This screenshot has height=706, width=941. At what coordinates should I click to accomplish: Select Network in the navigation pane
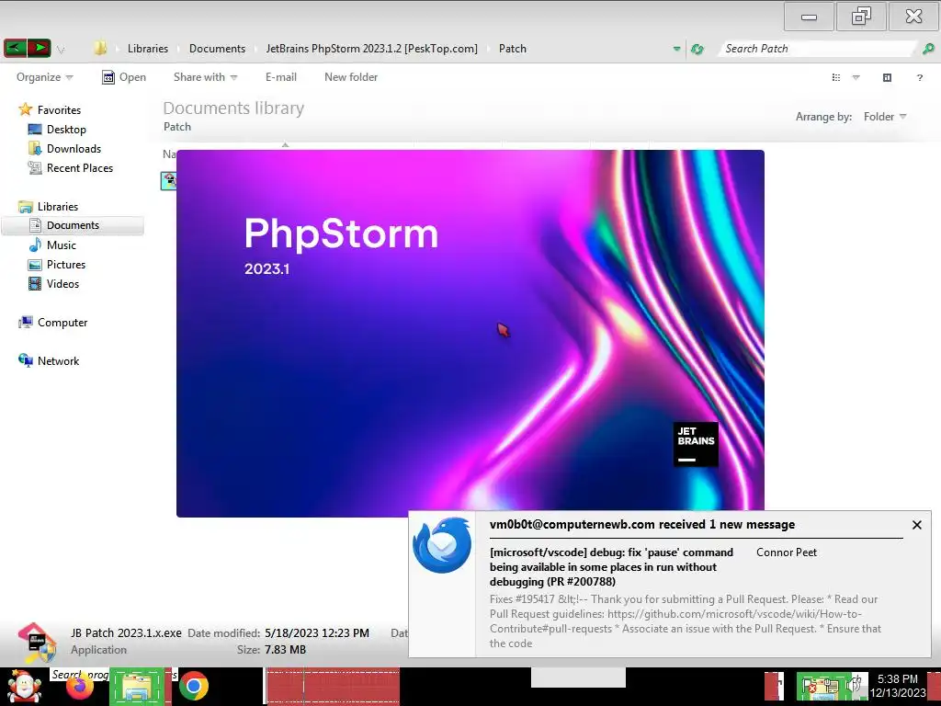(58, 360)
